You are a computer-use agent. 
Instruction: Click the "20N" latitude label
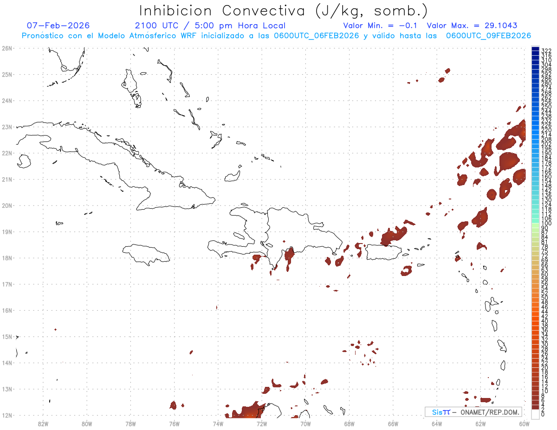[7, 205]
